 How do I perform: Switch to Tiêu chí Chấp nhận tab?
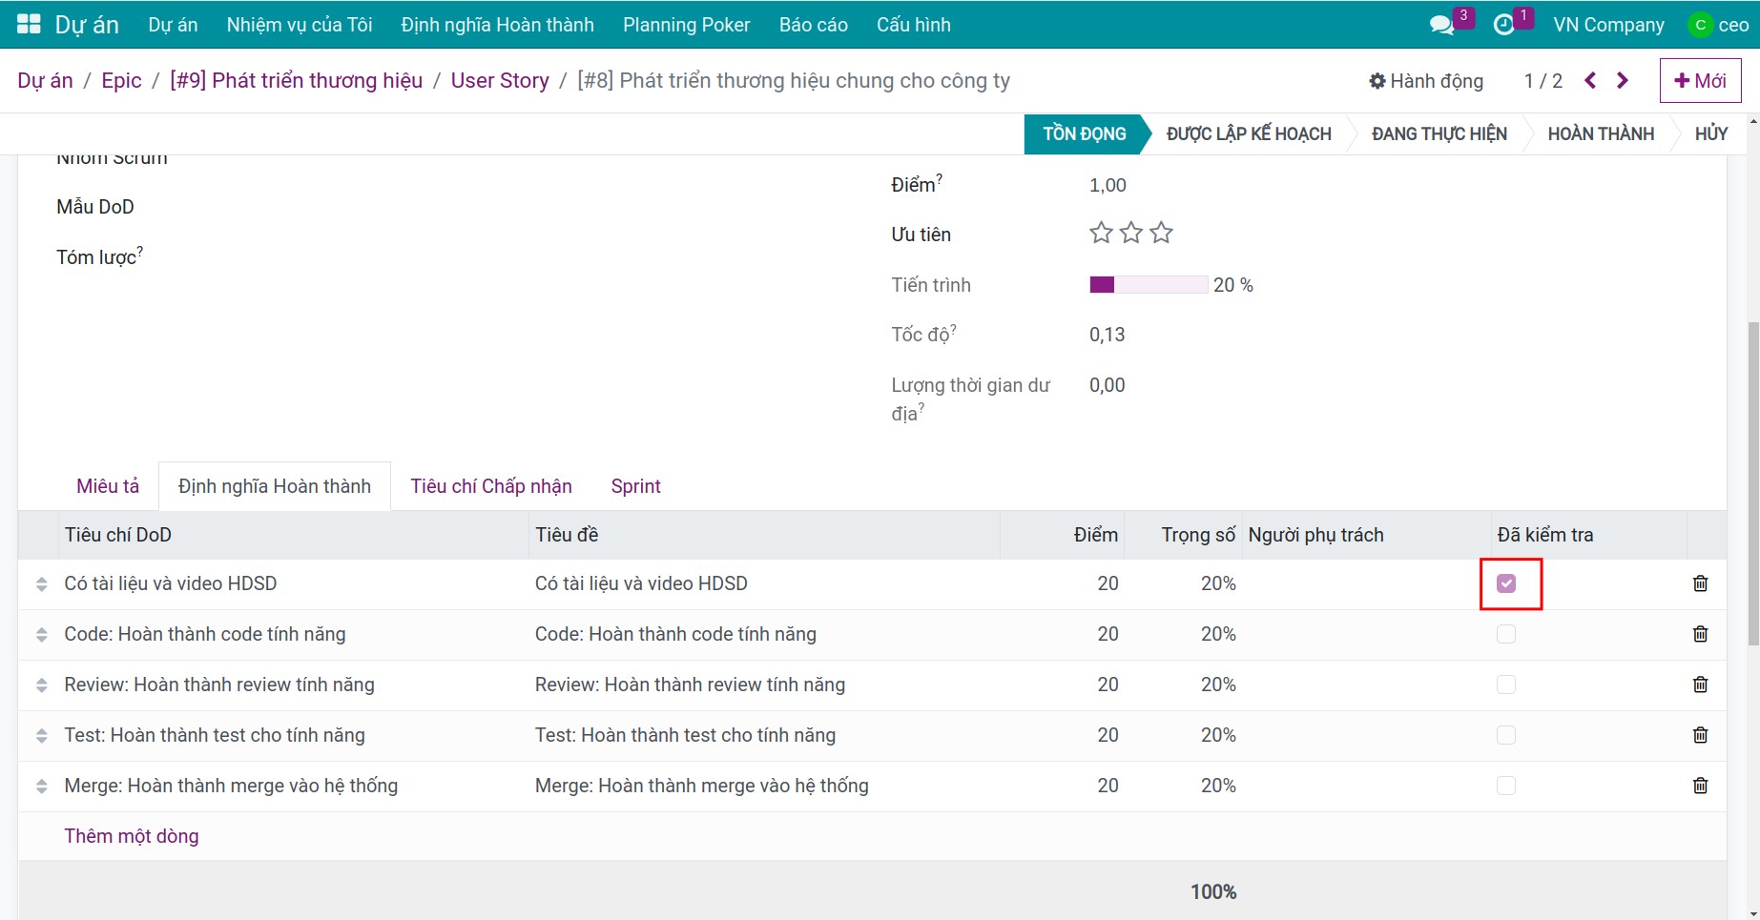[x=491, y=486]
